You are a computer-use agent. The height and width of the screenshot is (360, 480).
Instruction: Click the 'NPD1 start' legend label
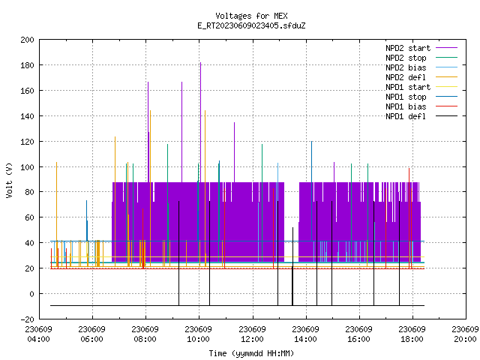point(408,87)
